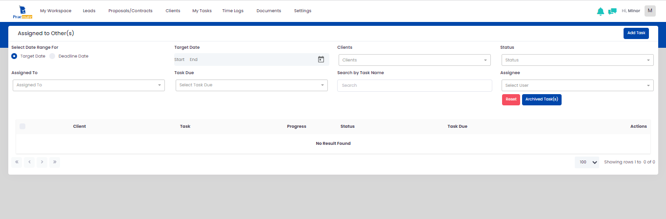Screen dimensions: 666x219
Task: Open the Select User assignee dropdown
Action: 578,85
